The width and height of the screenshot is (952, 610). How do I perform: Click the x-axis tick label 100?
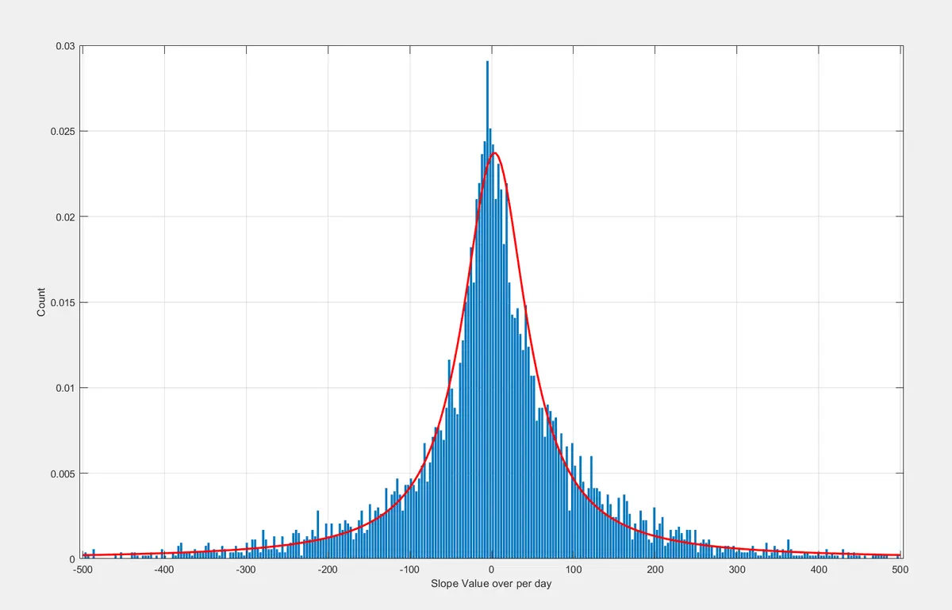573,570
